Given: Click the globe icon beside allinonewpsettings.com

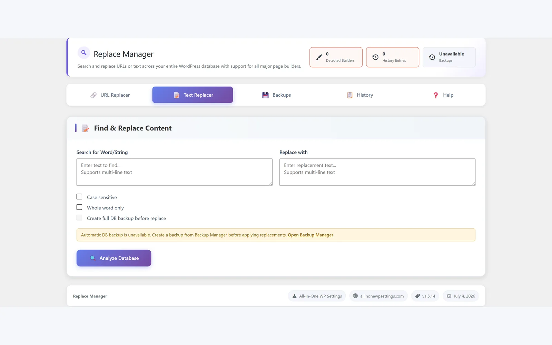Looking at the screenshot, I should click(x=355, y=296).
